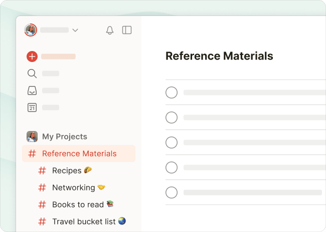The image size is (326, 232).
Task: Open search via magnifying glass icon
Action: point(32,73)
